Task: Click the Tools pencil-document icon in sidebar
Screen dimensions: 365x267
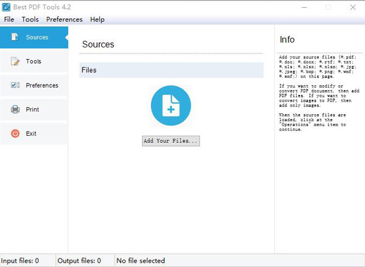Action: pos(15,61)
